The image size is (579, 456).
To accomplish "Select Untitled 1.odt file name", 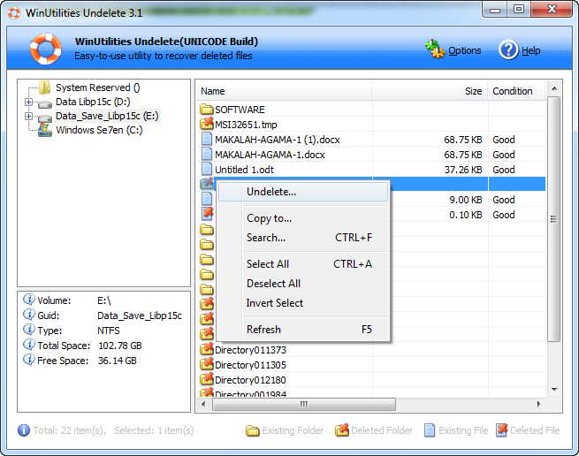I will click(x=245, y=170).
